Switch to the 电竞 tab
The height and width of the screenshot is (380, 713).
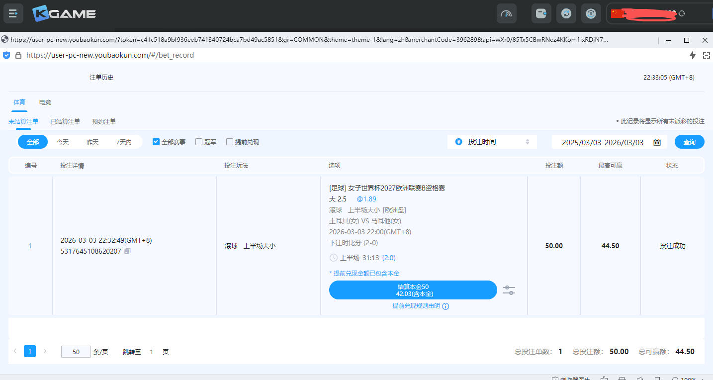click(x=45, y=102)
